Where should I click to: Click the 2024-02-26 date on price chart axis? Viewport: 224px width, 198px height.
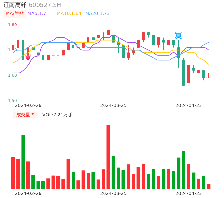point(28,105)
